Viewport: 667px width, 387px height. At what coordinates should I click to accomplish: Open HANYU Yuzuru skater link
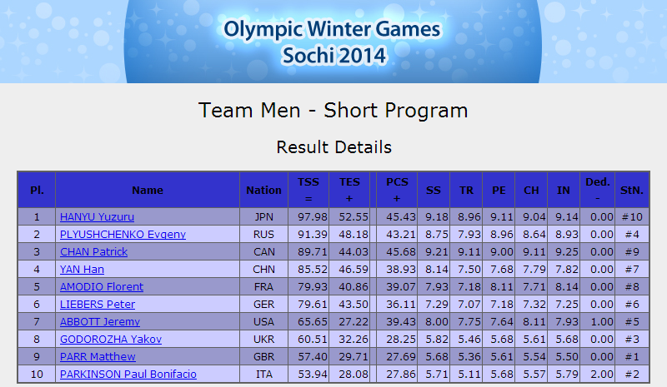point(97,217)
